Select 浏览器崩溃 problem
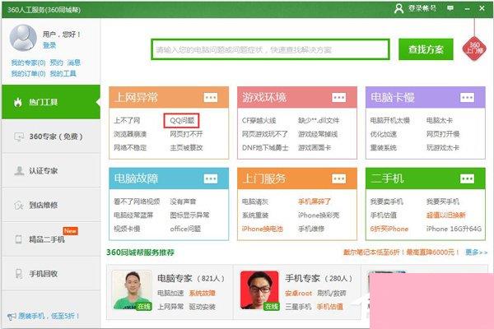The width and height of the screenshot is (494, 329). coord(130,134)
